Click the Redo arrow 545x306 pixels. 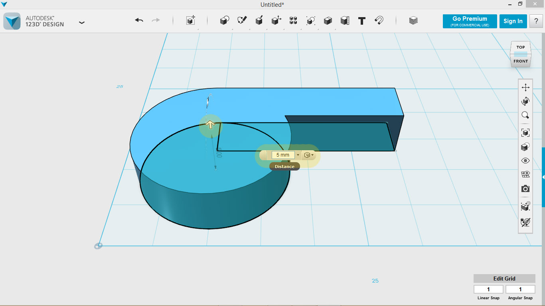[156, 20]
